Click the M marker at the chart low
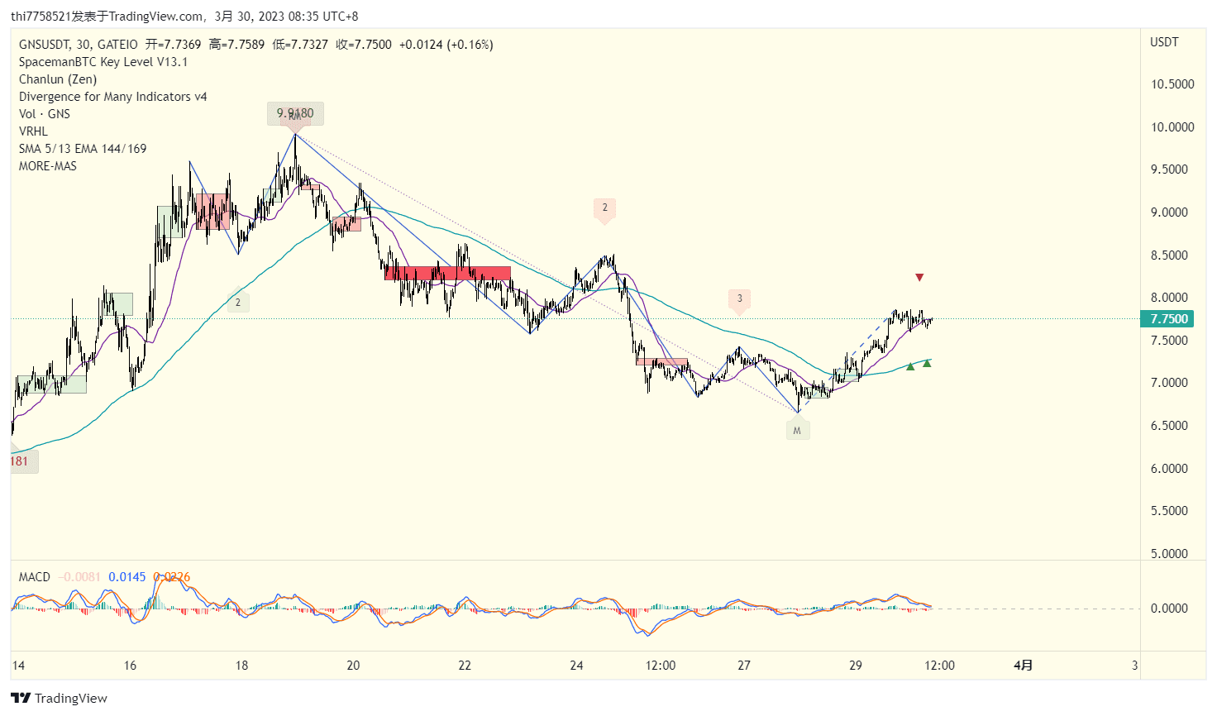Screen dimensions: 1217x716 point(797,430)
